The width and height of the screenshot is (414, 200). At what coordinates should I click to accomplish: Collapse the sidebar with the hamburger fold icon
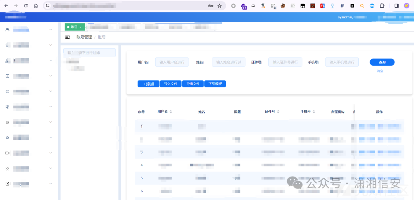(x=67, y=37)
